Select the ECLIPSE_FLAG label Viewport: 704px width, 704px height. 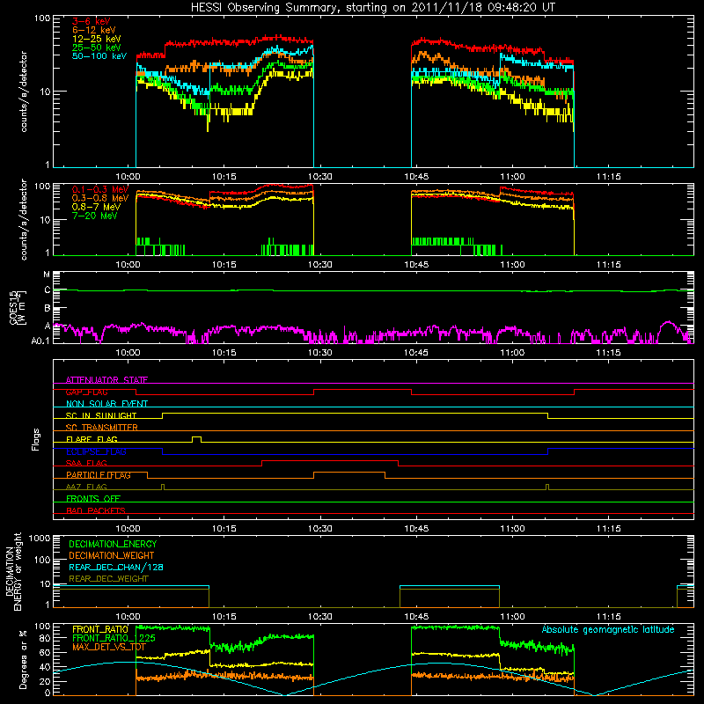click(96, 451)
